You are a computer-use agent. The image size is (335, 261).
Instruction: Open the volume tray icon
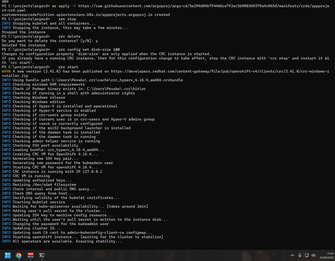[313, 255]
